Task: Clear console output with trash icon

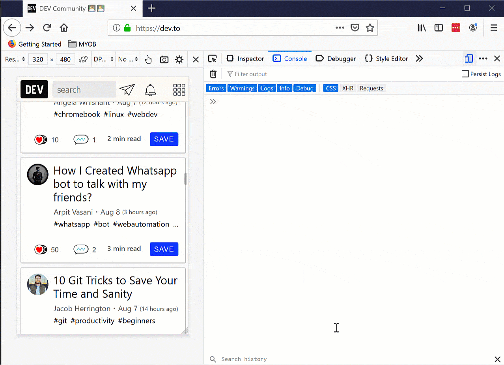Action: pos(213,74)
